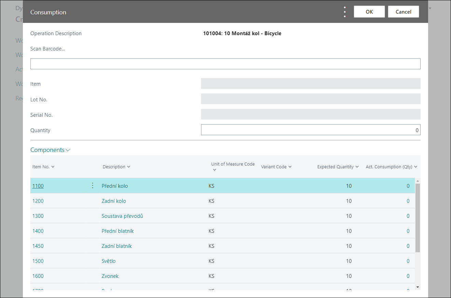Open Act. Consumption value for Světlo
This screenshot has width=451, height=298.
(408, 261)
